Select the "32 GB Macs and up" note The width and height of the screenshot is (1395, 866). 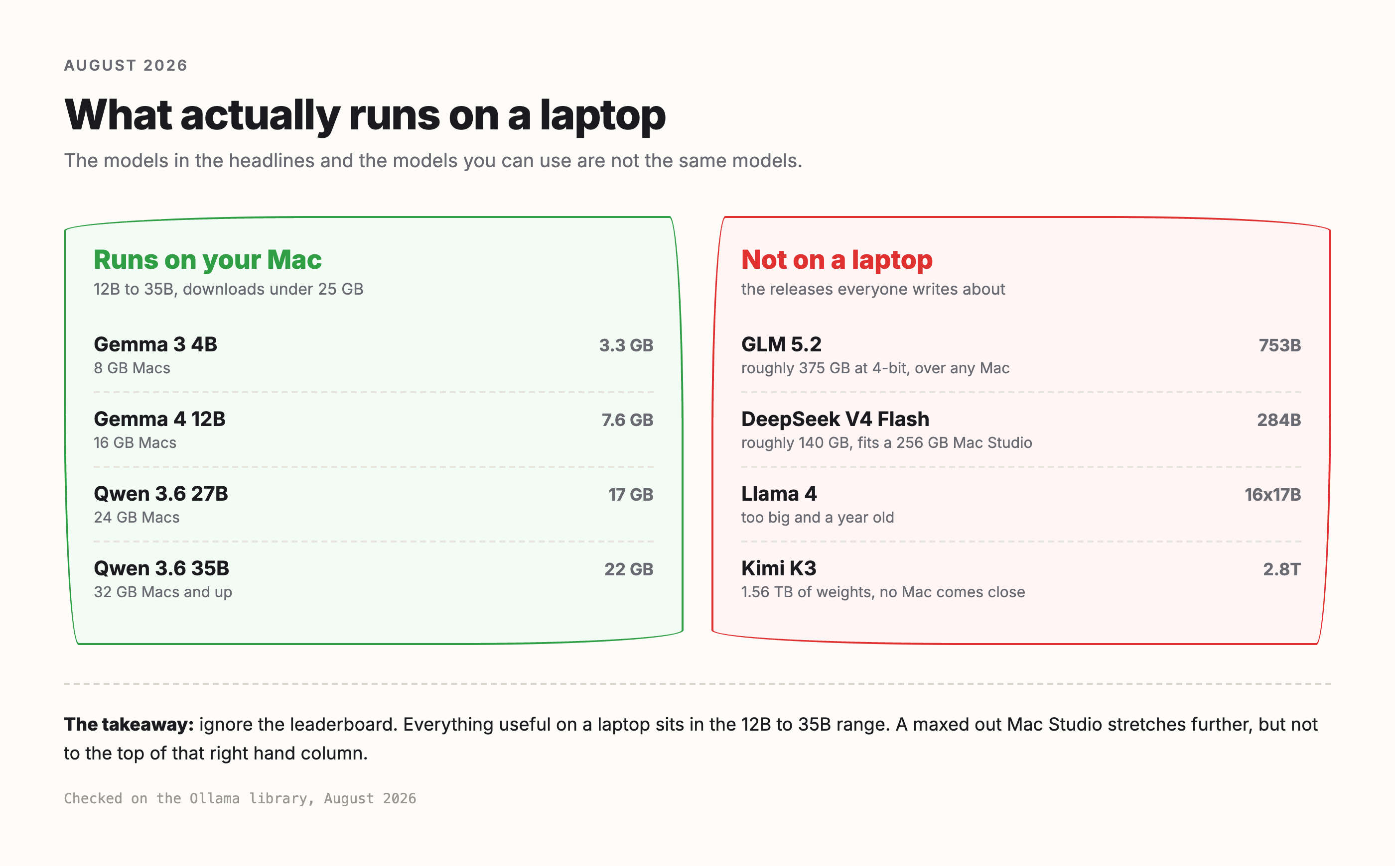[163, 592]
